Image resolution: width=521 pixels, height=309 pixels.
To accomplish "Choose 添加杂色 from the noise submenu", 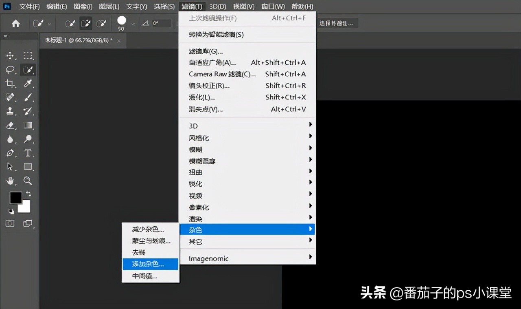I will tap(148, 264).
